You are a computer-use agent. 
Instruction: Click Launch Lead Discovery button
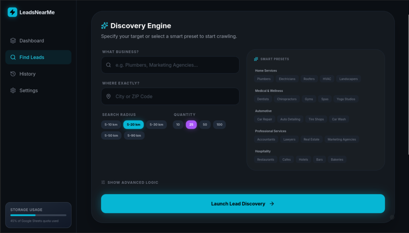tap(243, 204)
